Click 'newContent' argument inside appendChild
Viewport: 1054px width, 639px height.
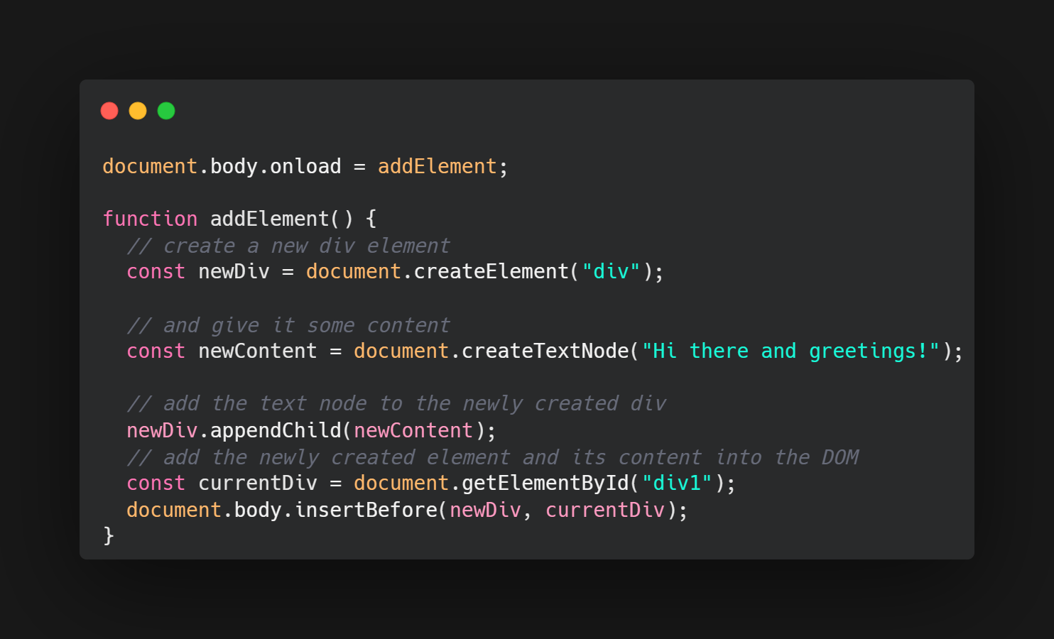click(413, 430)
